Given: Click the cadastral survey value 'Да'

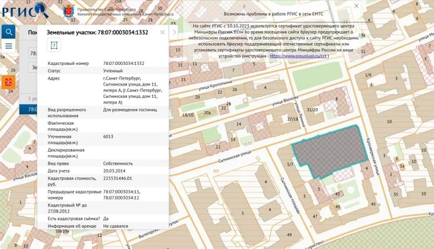Looking at the screenshot, I should click(x=106, y=219).
